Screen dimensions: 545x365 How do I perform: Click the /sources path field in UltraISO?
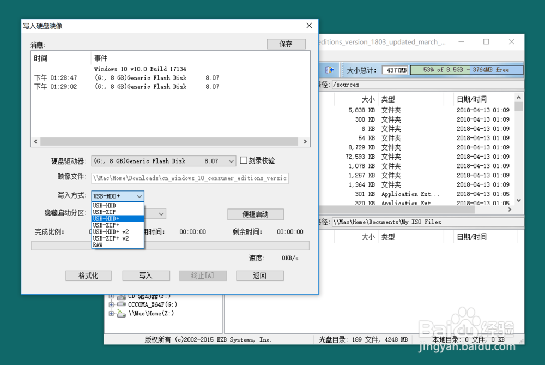tap(428, 85)
